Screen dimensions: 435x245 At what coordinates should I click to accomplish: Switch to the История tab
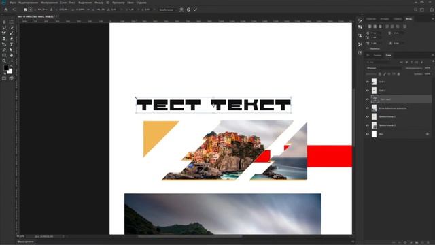pos(385,19)
